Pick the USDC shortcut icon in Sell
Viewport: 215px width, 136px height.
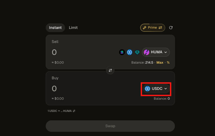tap(130, 52)
